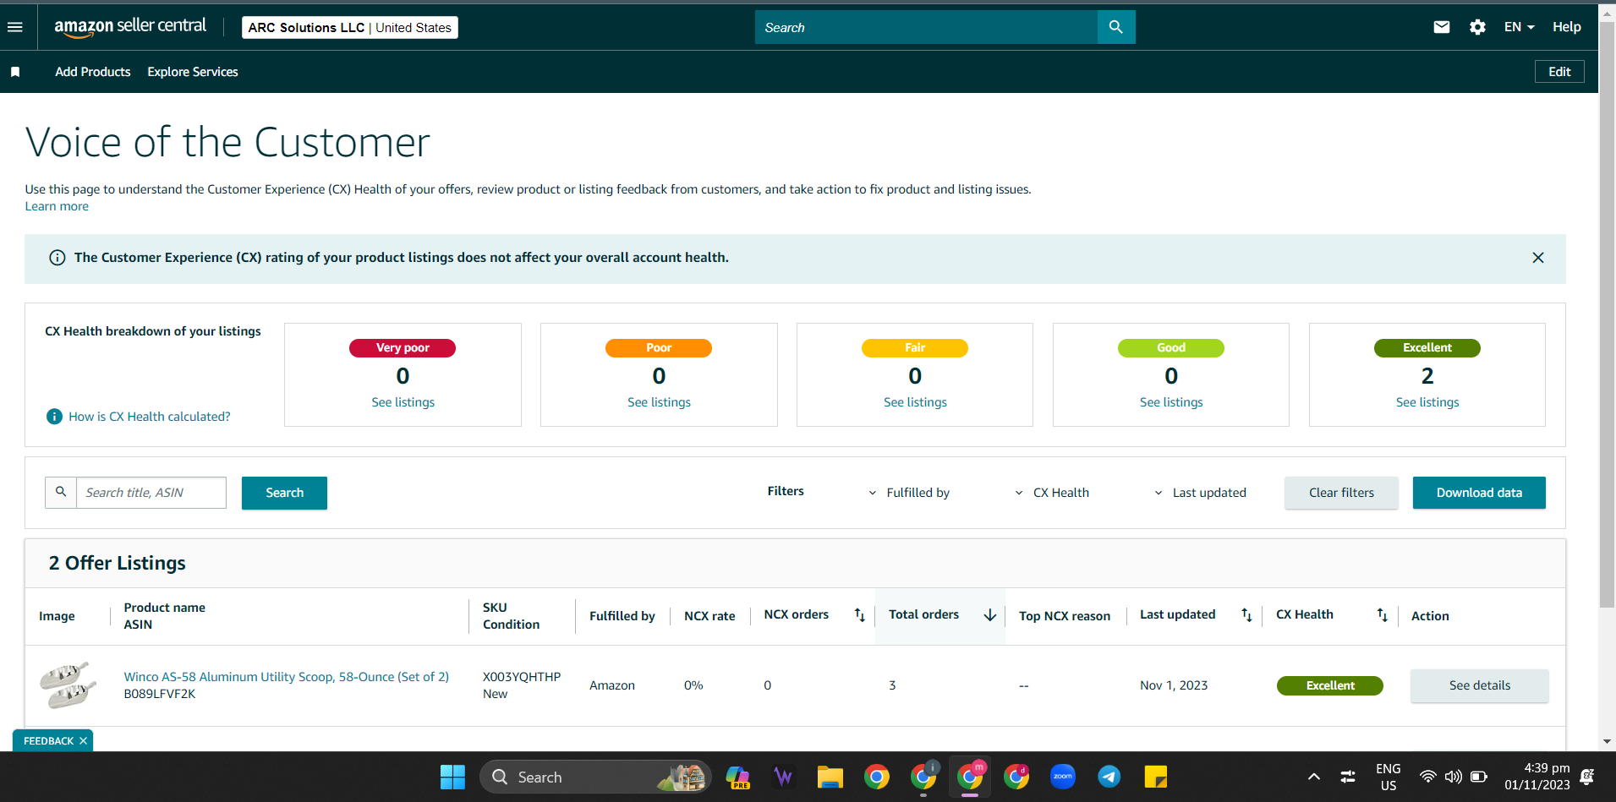Click the volume speaker tray icon
The width and height of the screenshot is (1616, 802).
(x=1454, y=777)
